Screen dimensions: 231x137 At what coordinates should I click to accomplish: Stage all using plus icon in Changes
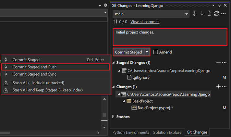click(218, 87)
